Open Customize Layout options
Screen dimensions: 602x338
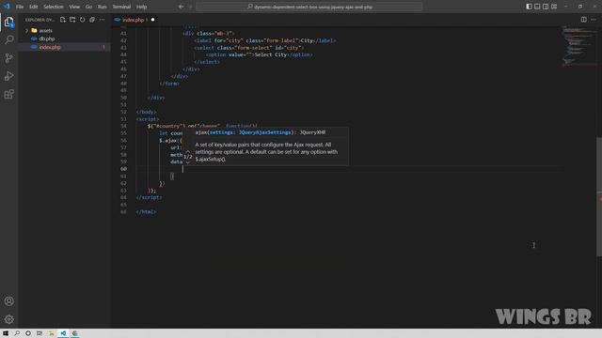click(x=554, y=7)
